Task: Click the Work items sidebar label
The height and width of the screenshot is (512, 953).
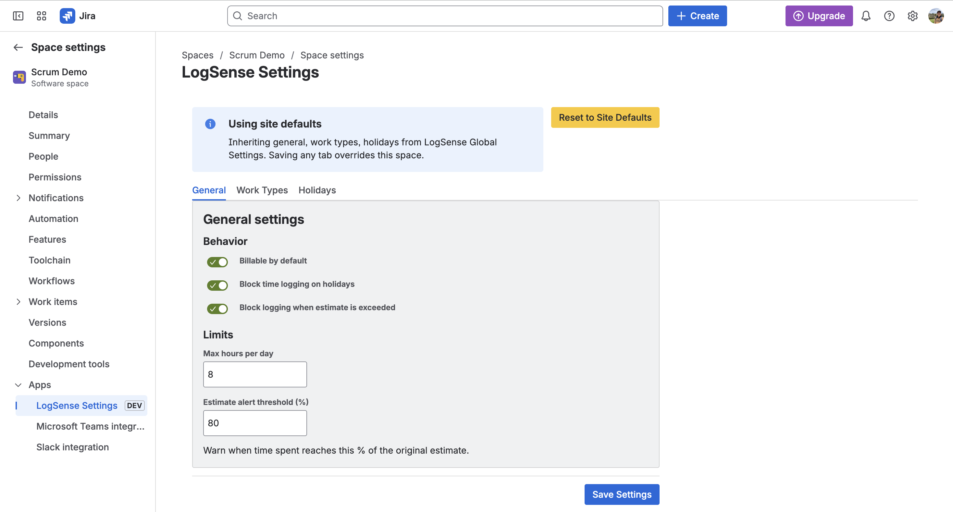Action: pyautogui.click(x=53, y=302)
